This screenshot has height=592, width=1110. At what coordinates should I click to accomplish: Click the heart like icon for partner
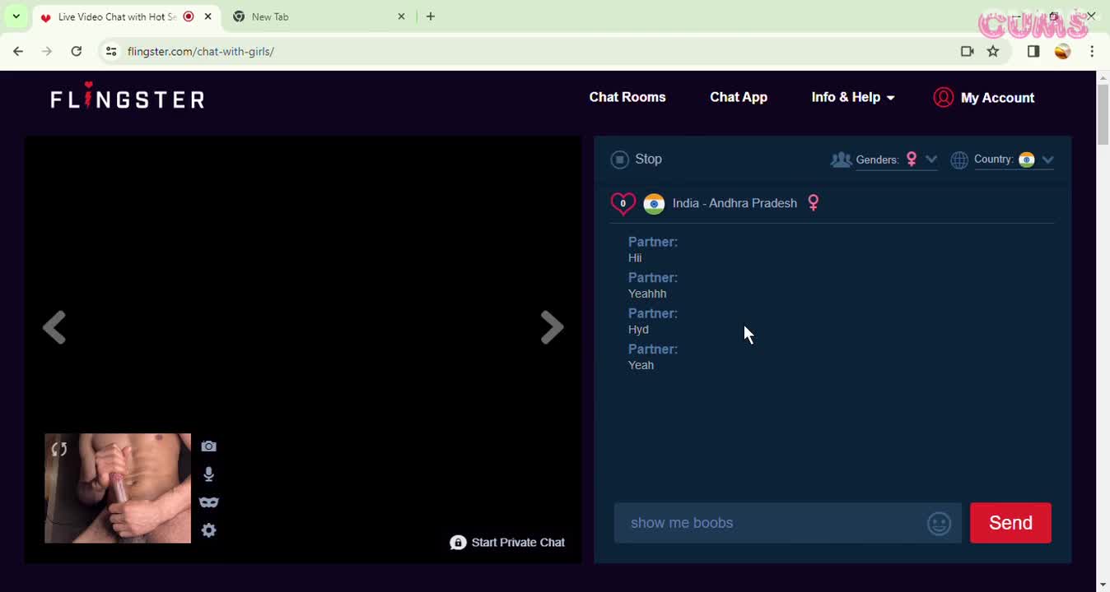tap(623, 203)
